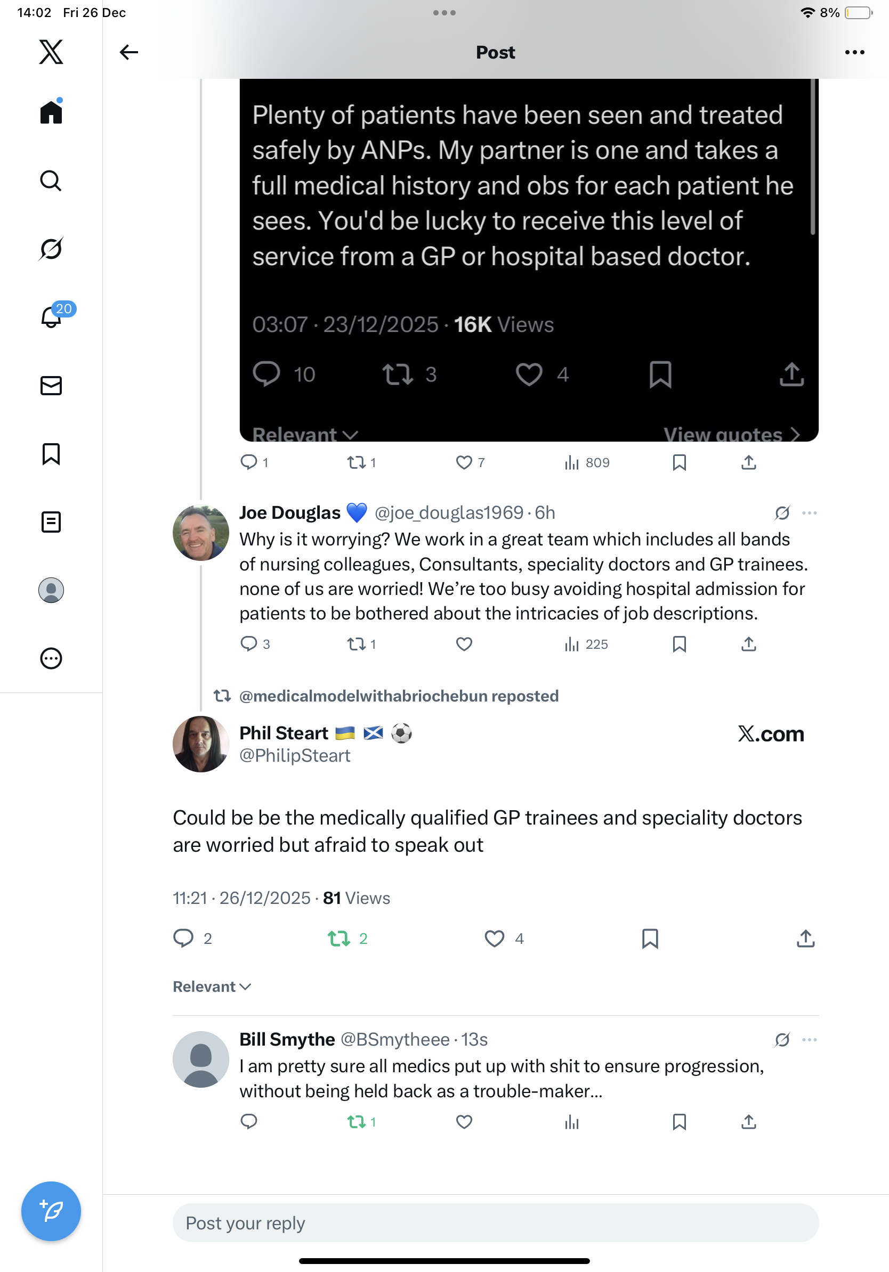Image resolution: width=889 pixels, height=1272 pixels.
Task: Open the Grok icon in sidebar
Action: (51, 249)
